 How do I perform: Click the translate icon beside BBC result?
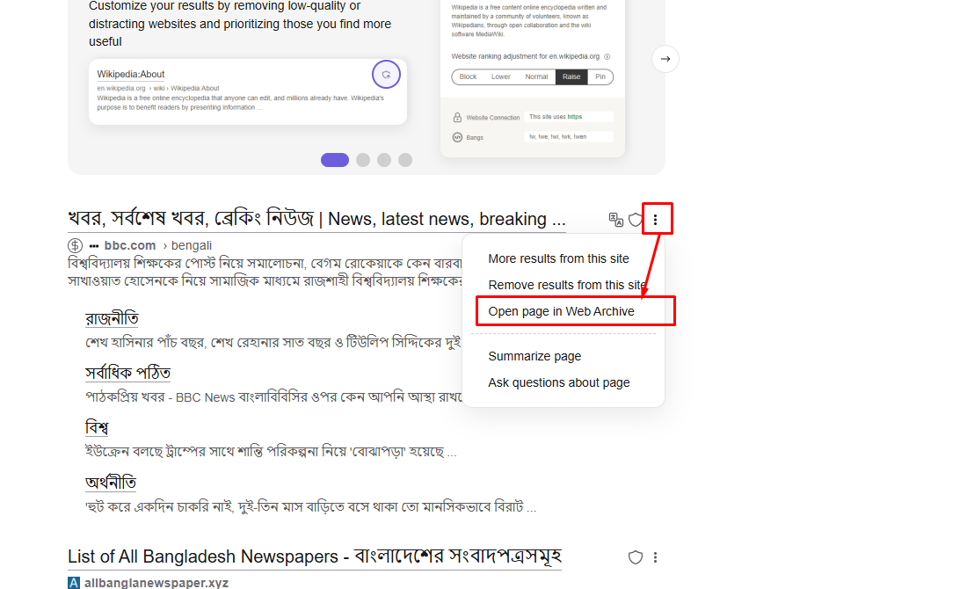point(615,220)
